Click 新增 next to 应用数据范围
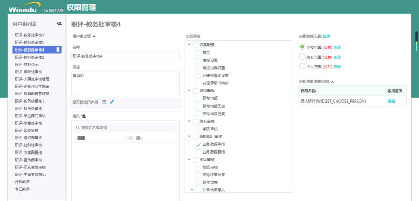This screenshot has height=201, width=419. tap(326, 36)
